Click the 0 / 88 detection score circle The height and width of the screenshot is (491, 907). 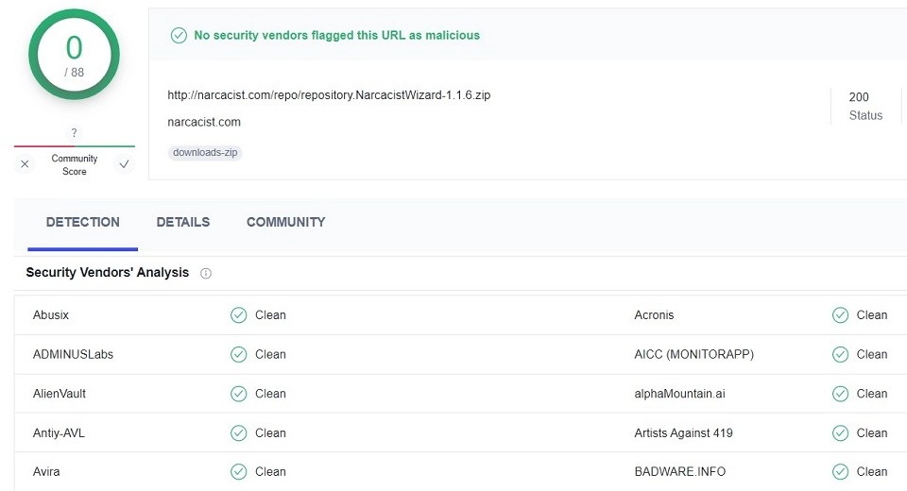coord(74,55)
